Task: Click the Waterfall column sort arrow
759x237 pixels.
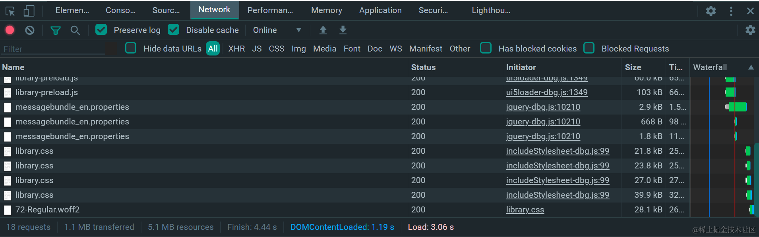Action: [751, 67]
